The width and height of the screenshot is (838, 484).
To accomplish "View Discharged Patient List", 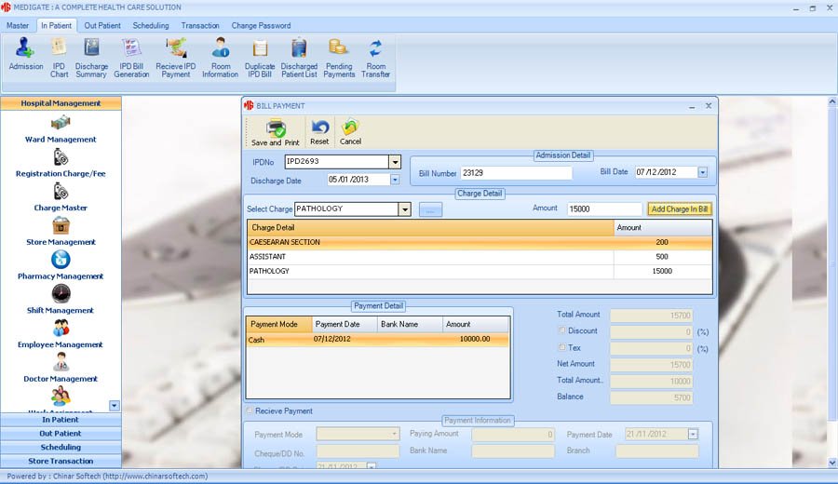I will tap(299, 58).
